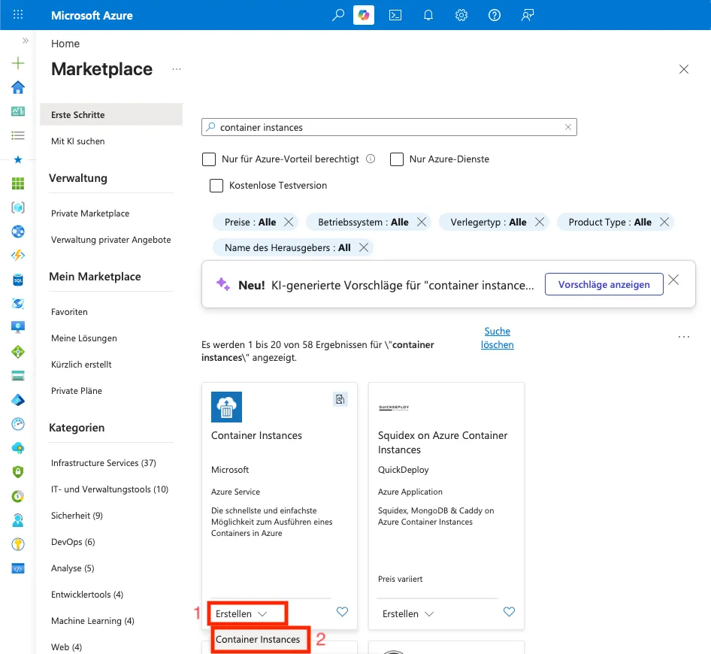The height and width of the screenshot is (654, 711).
Task: Filter by 'DevOps (6)' category
Action: (73, 542)
